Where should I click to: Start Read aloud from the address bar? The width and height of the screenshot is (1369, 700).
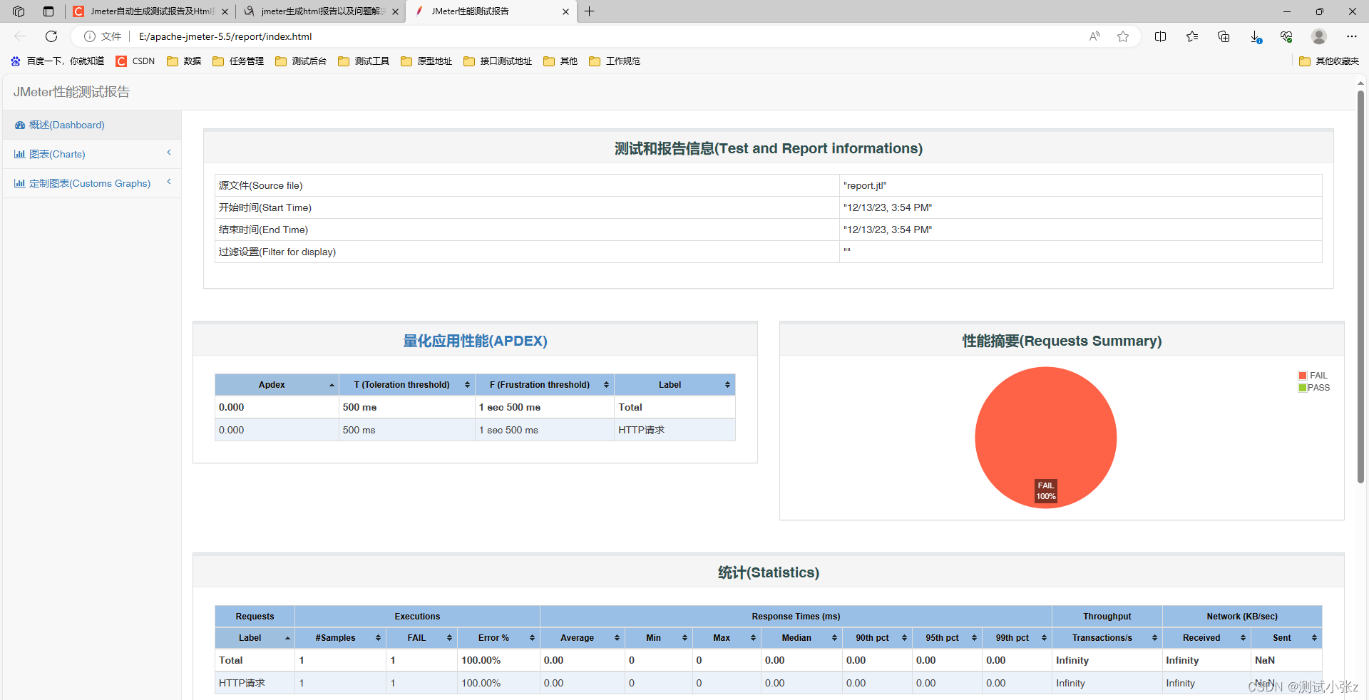(1094, 36)
